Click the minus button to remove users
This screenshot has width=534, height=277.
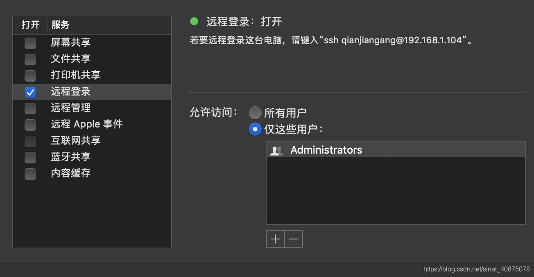(293, 239)
